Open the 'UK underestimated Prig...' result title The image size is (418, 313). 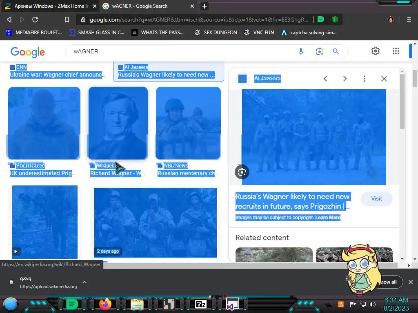tap(42, 173)
